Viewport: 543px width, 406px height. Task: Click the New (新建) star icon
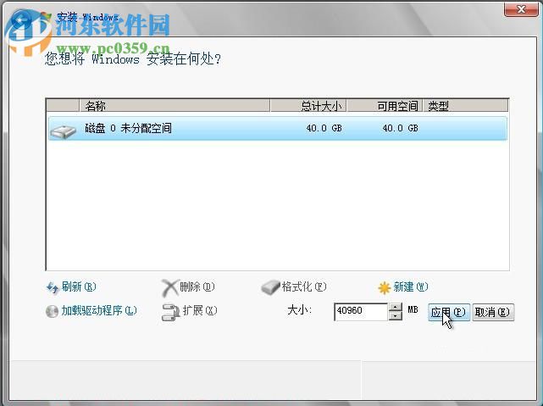tap(385, 288)
